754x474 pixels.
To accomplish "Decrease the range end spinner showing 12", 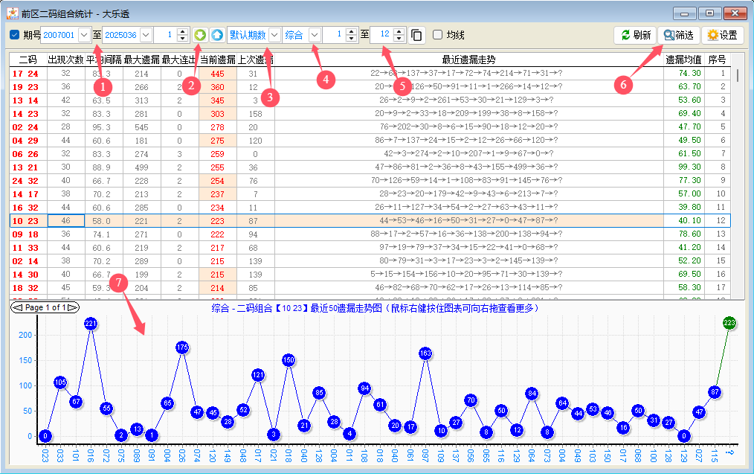I will [x=399, y=39].
